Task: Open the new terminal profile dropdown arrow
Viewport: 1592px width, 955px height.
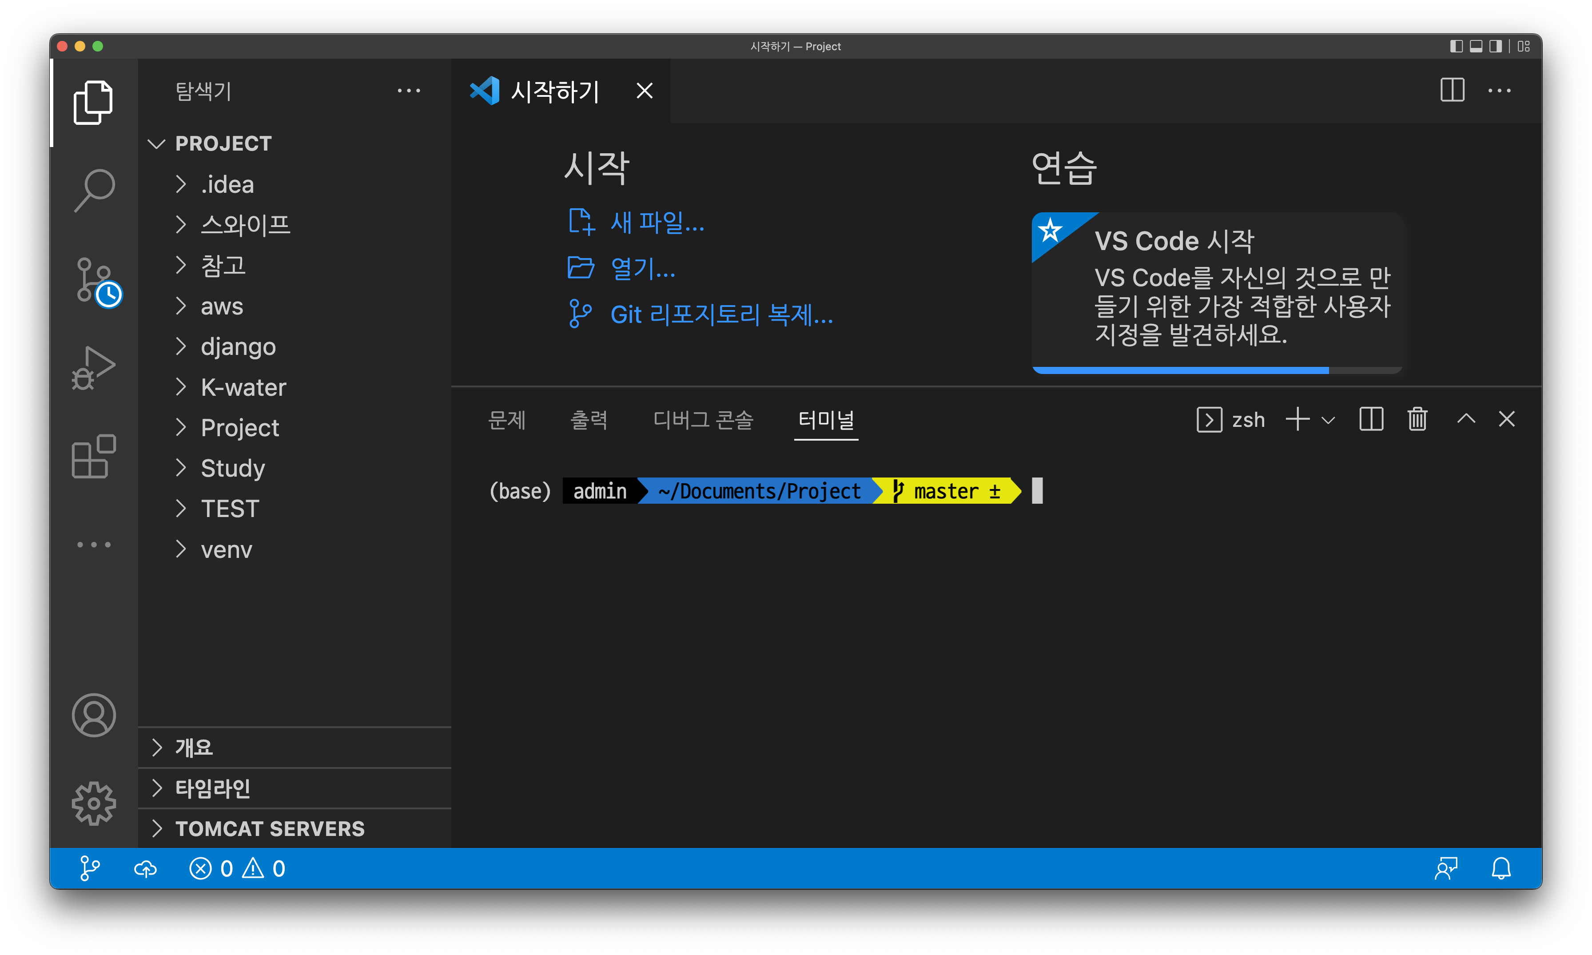Action: [x=1328, y=420]
